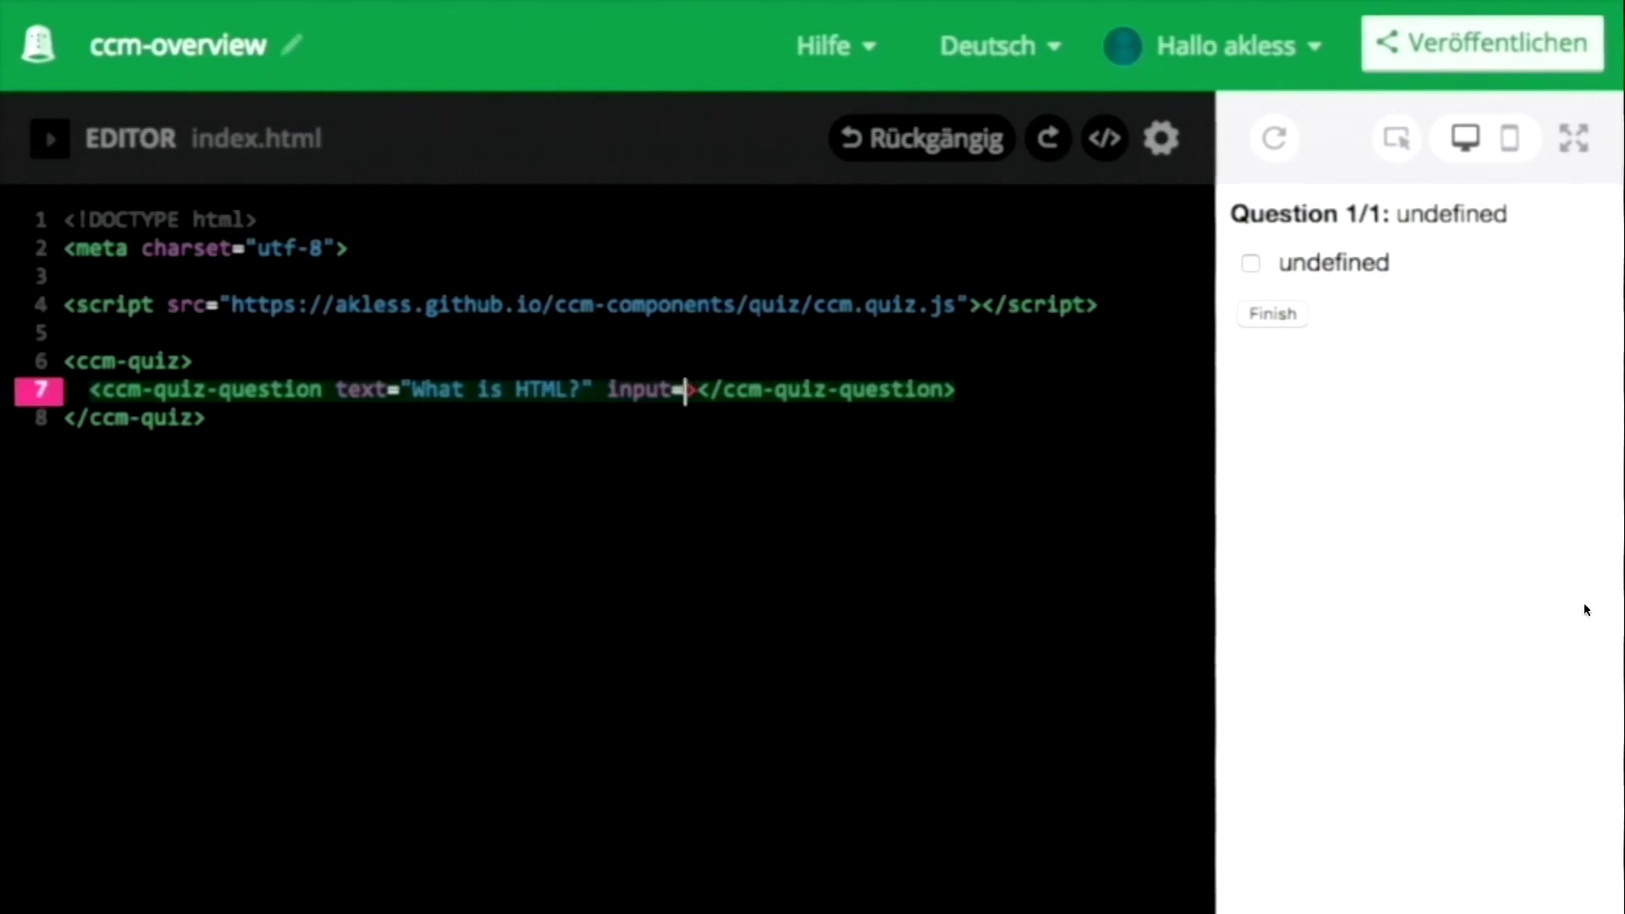The height and width of the screenshot is (914, 1625).
Task: Expand the file sidebar arrow toggle
Action: coord(50,139)
